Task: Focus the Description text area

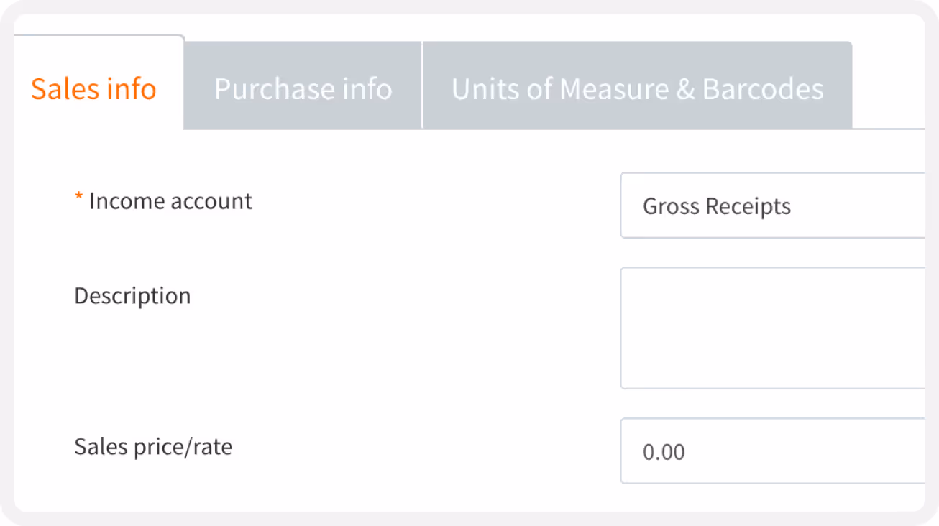Action: [x=771, y=328]
